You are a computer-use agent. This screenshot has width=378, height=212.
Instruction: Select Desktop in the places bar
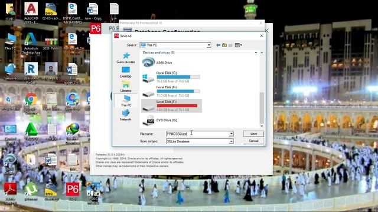coord(126,72)
